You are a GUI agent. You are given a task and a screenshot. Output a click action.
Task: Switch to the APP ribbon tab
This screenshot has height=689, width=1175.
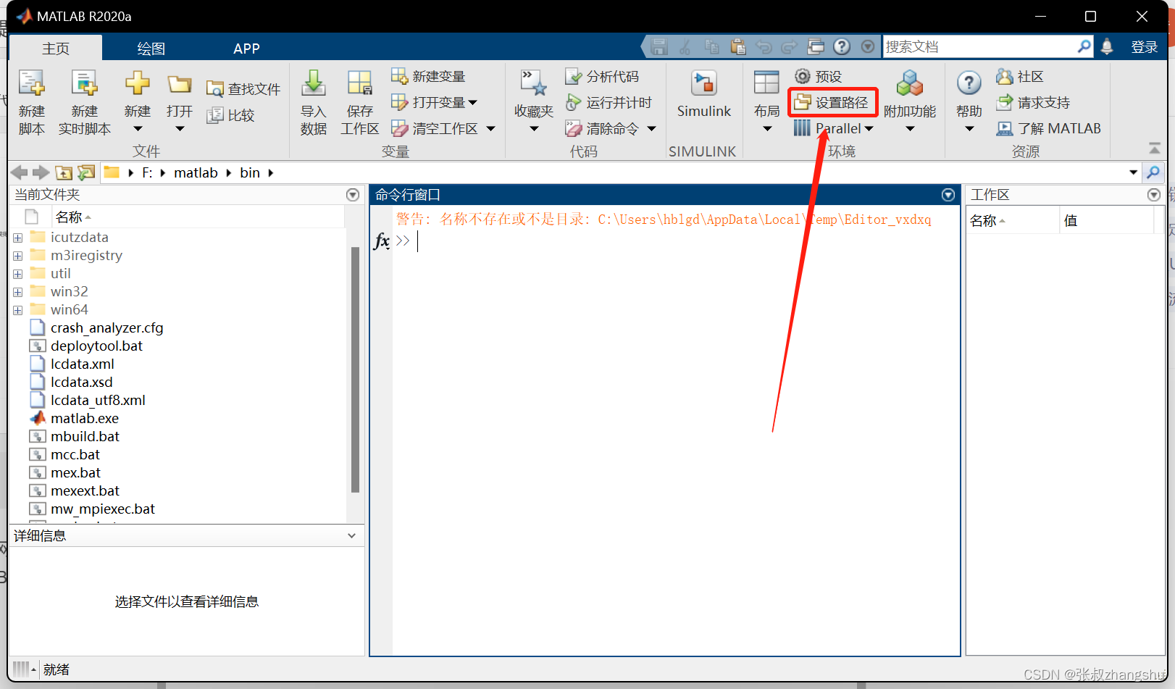246,48
